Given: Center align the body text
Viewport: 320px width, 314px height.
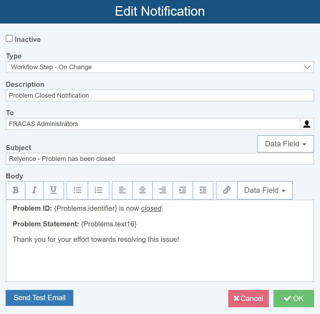Looking at the screenshot, I should click(x=143, y=190).
